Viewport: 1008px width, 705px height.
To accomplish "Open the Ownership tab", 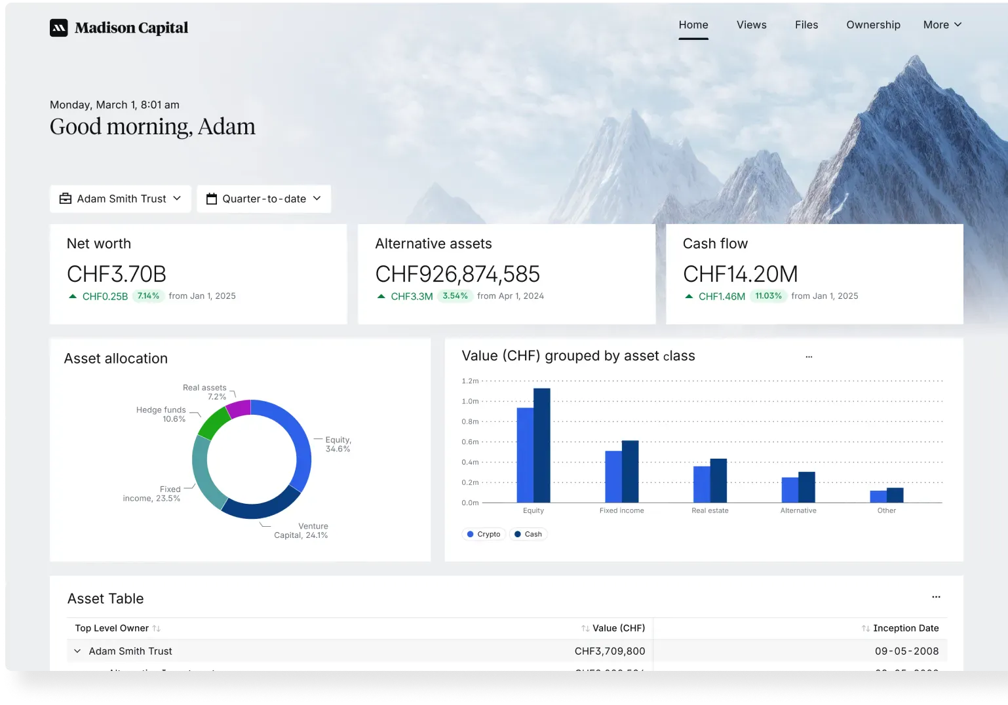I will click(x=873, y=25).
